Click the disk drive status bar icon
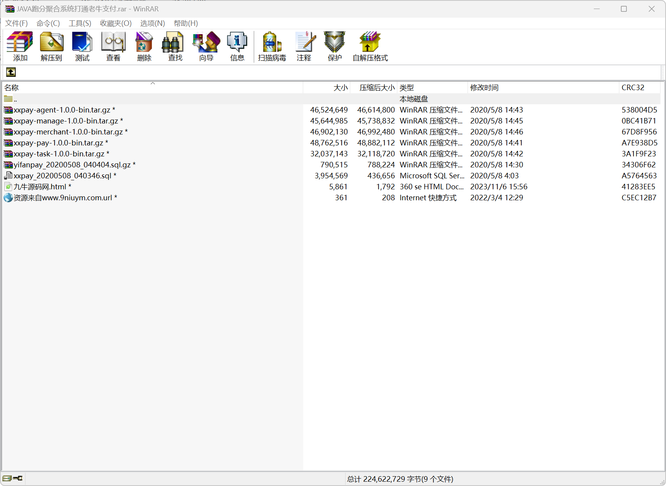 (7, 478)
